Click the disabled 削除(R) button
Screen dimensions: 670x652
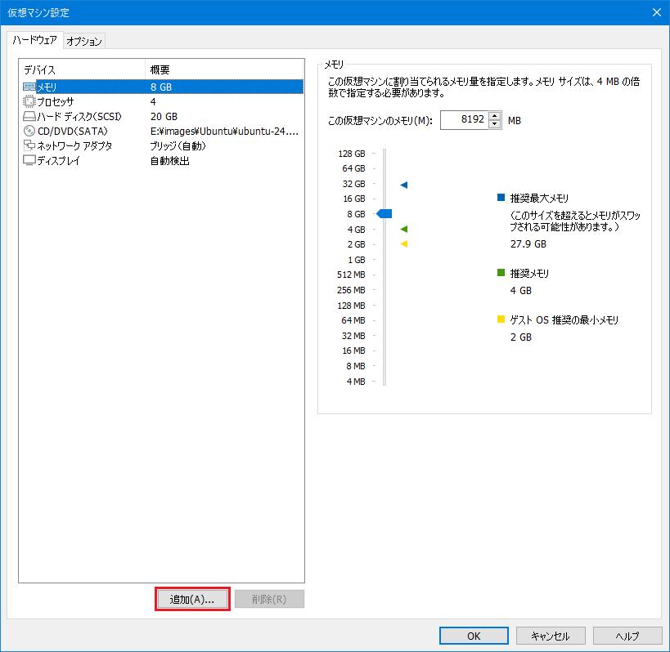(269, 599)
